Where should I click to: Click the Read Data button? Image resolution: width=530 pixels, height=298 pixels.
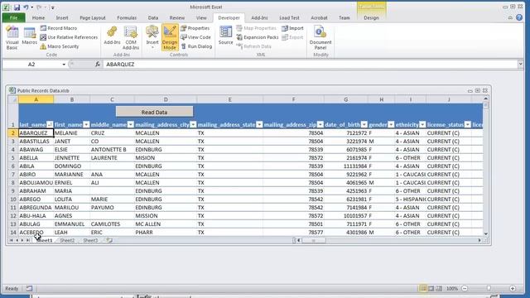coord(155,112)
